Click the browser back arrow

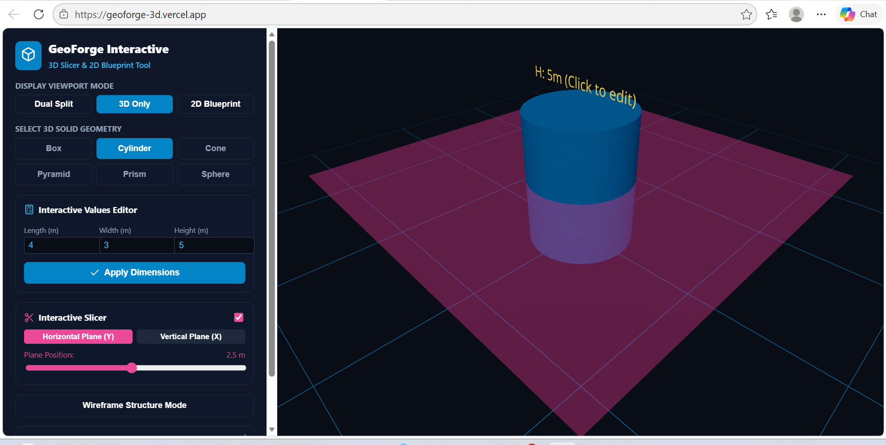tap(14, 14)
